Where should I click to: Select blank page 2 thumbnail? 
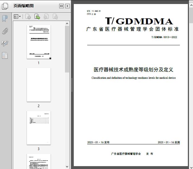point(39,85)
